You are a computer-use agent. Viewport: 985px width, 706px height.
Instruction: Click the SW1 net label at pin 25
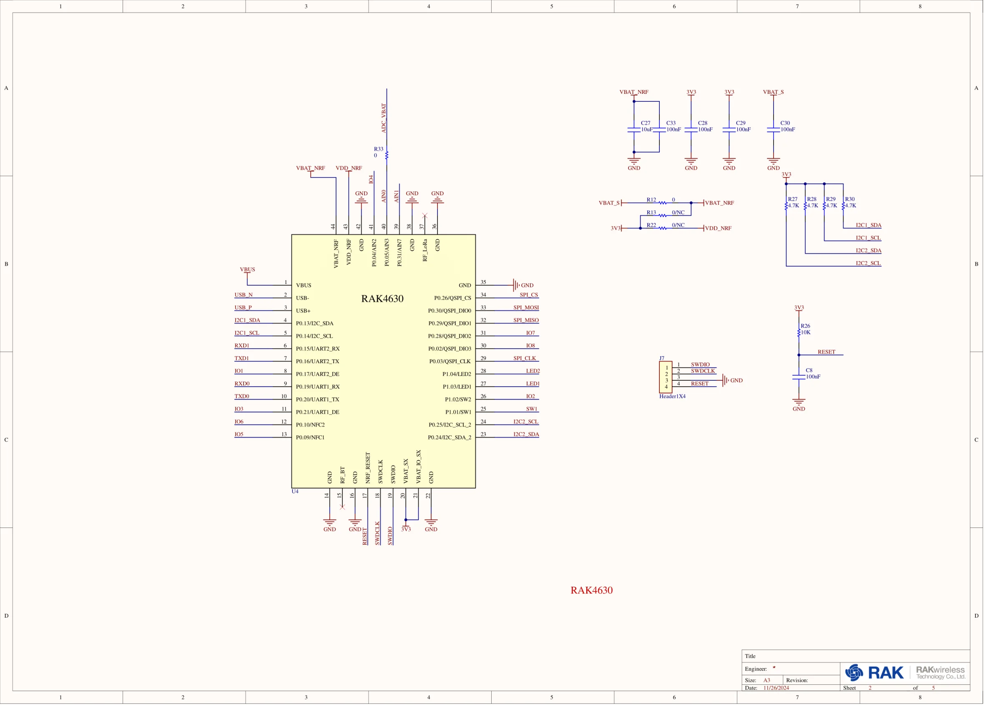pos(531,409)
